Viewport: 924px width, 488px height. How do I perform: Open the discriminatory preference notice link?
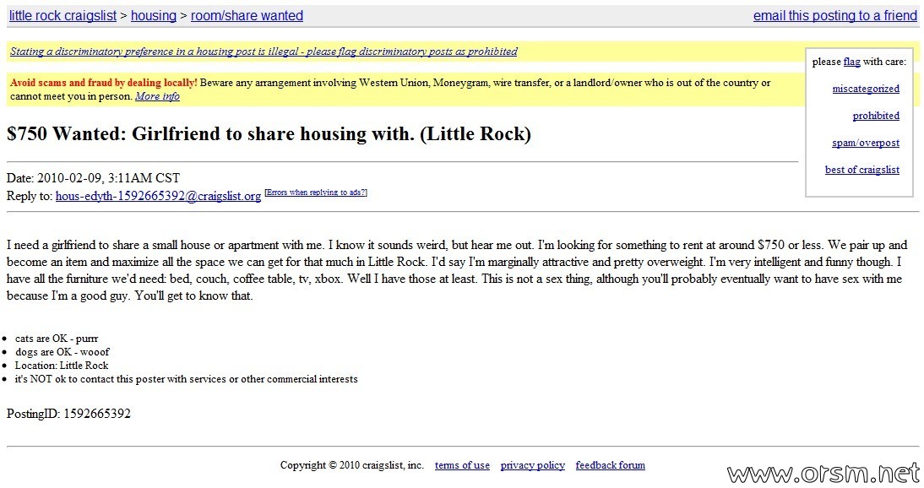(x=264, y=52)
